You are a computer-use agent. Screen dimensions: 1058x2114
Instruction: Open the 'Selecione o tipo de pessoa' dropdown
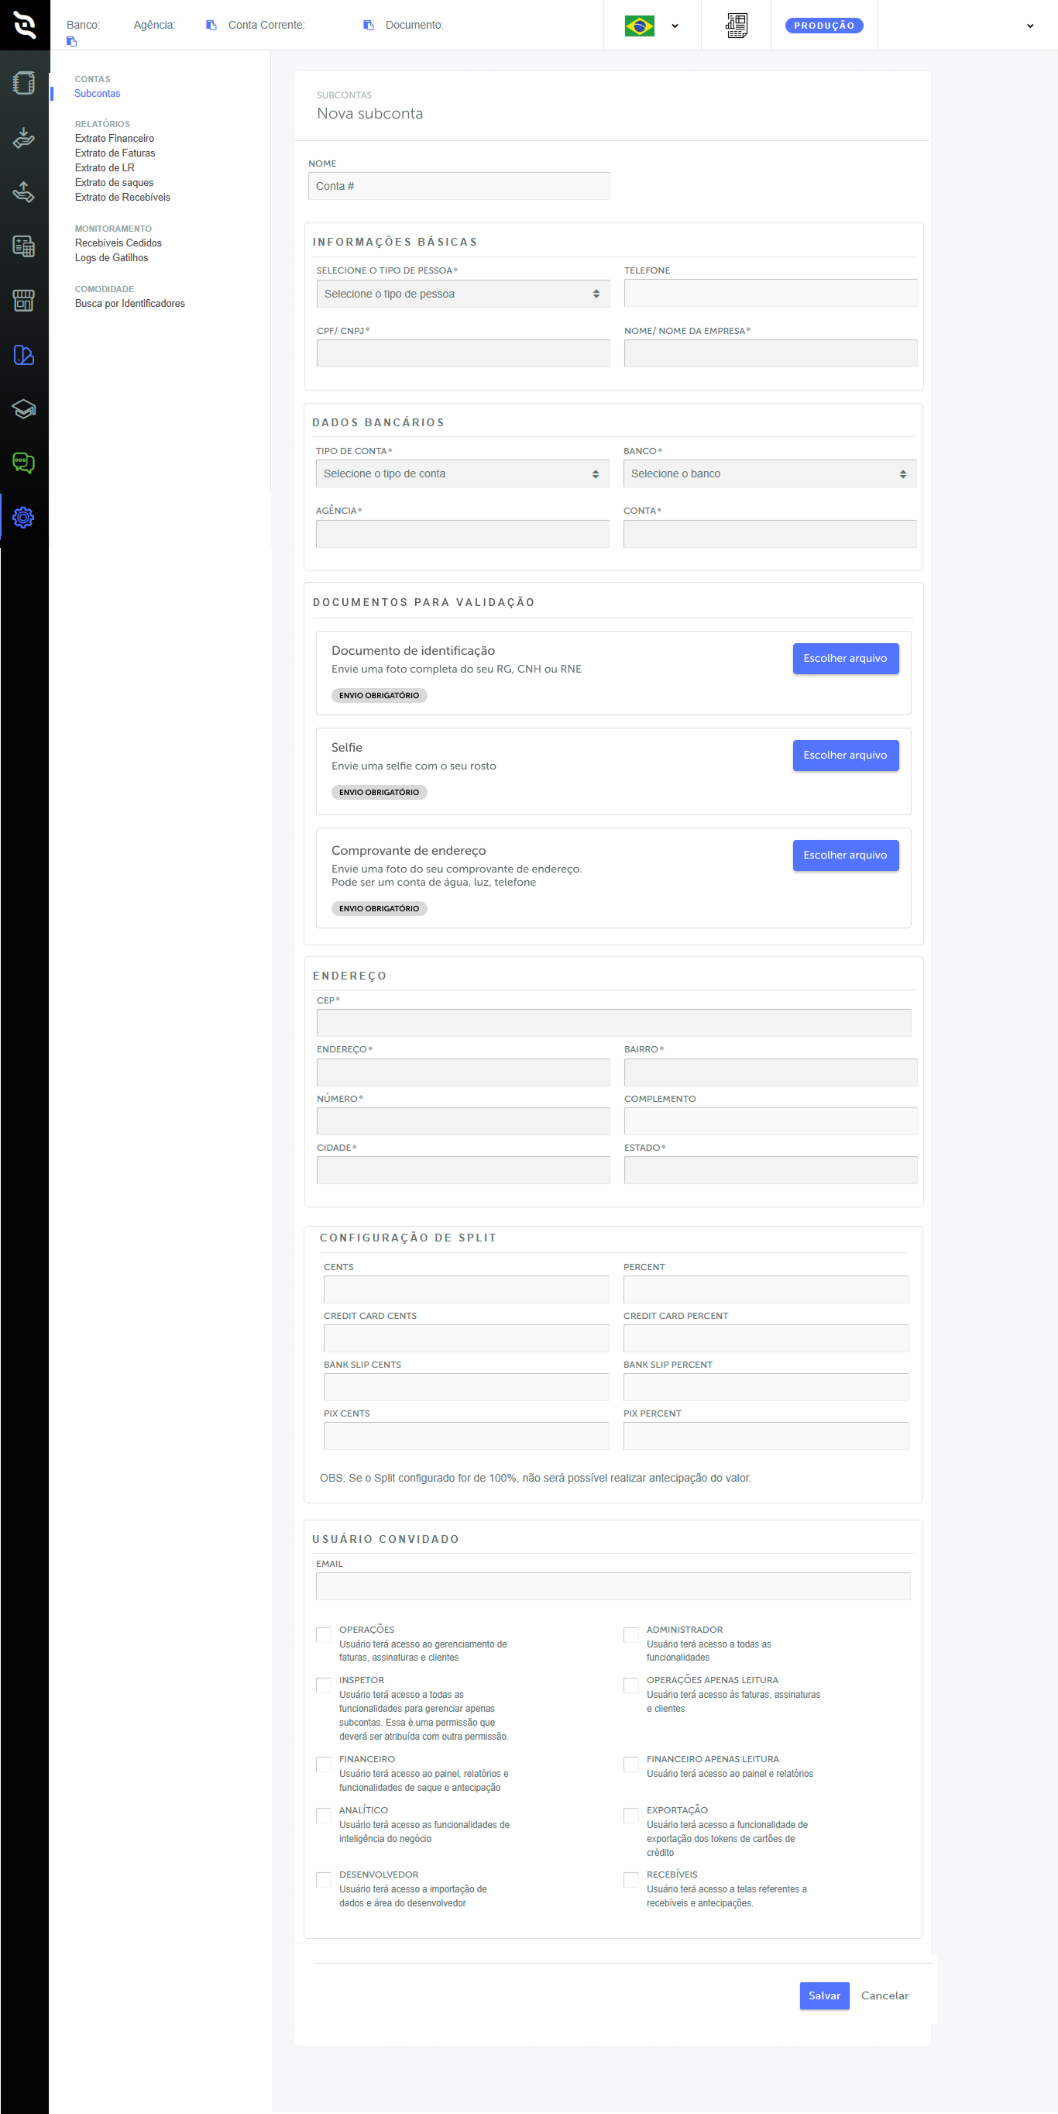(462, 294)
